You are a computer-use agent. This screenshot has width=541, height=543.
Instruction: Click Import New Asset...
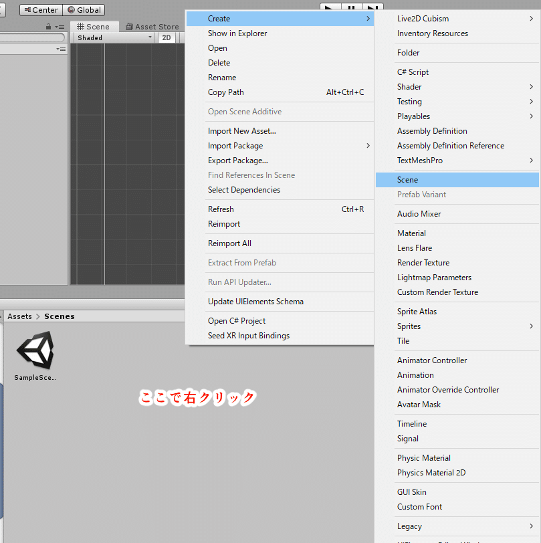(x=280, y=131)
